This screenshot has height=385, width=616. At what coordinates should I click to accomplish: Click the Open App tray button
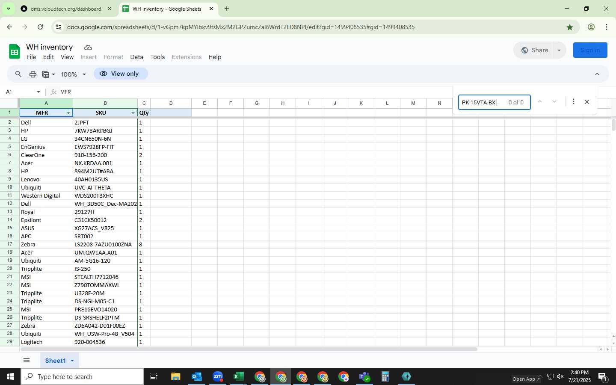pyautogui.click(x=526, y=379)
